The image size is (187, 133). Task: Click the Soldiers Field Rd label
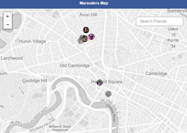tap(42, 125)
